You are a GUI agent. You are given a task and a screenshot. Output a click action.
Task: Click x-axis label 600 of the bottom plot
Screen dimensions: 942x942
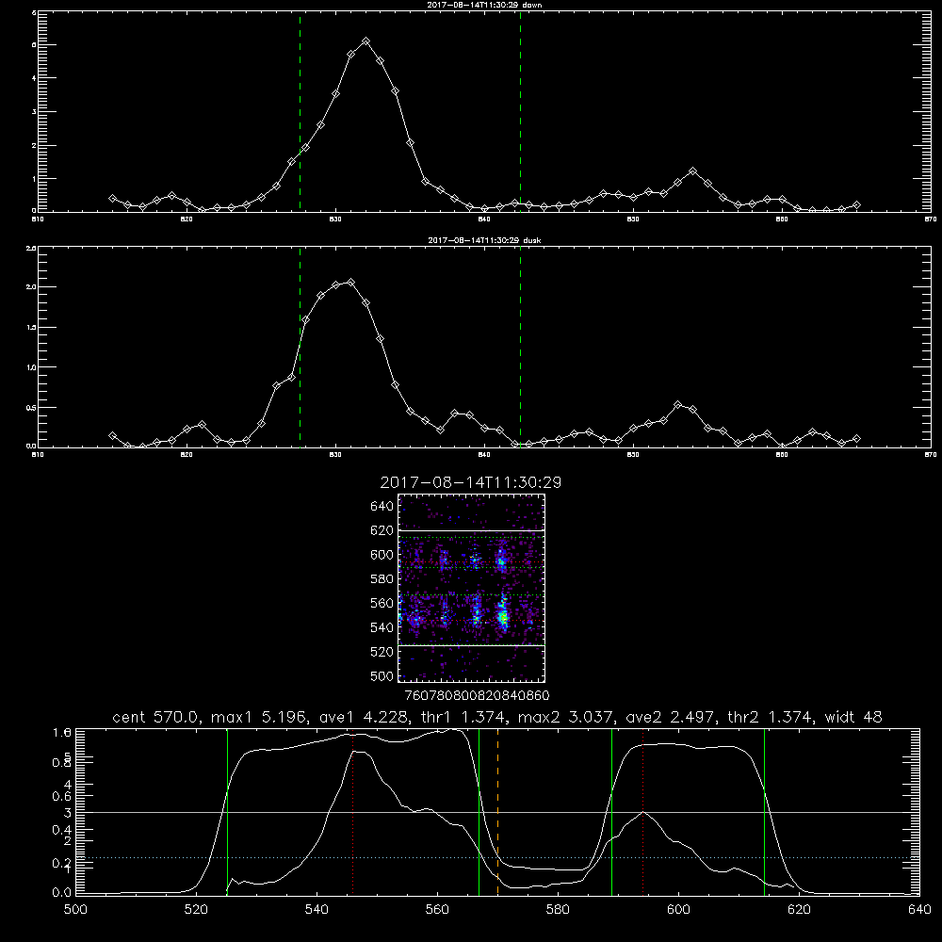(678, 910)
